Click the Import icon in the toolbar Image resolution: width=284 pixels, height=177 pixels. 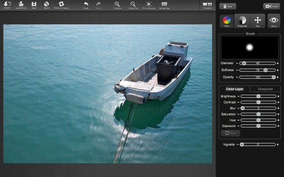click(7, 4)
